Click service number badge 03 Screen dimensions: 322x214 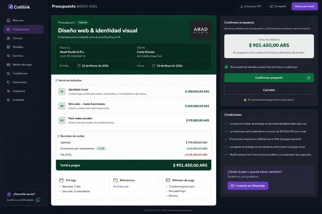(62, 120)
